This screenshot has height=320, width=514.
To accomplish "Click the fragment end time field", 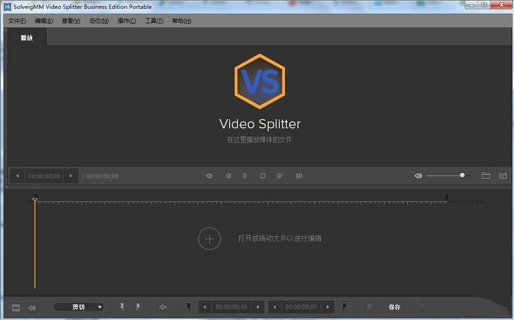I will tap(301, 307).
